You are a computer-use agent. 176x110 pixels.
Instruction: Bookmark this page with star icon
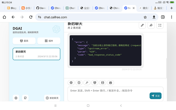[145, 17]
